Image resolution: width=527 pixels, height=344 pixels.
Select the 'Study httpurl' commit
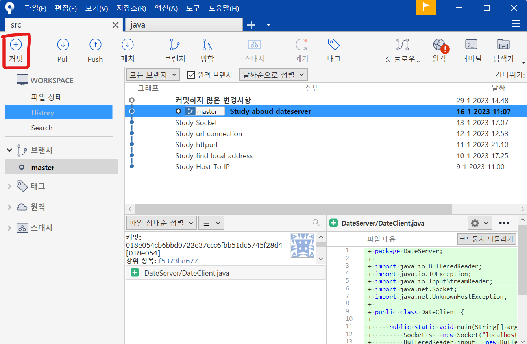[325, 145]
